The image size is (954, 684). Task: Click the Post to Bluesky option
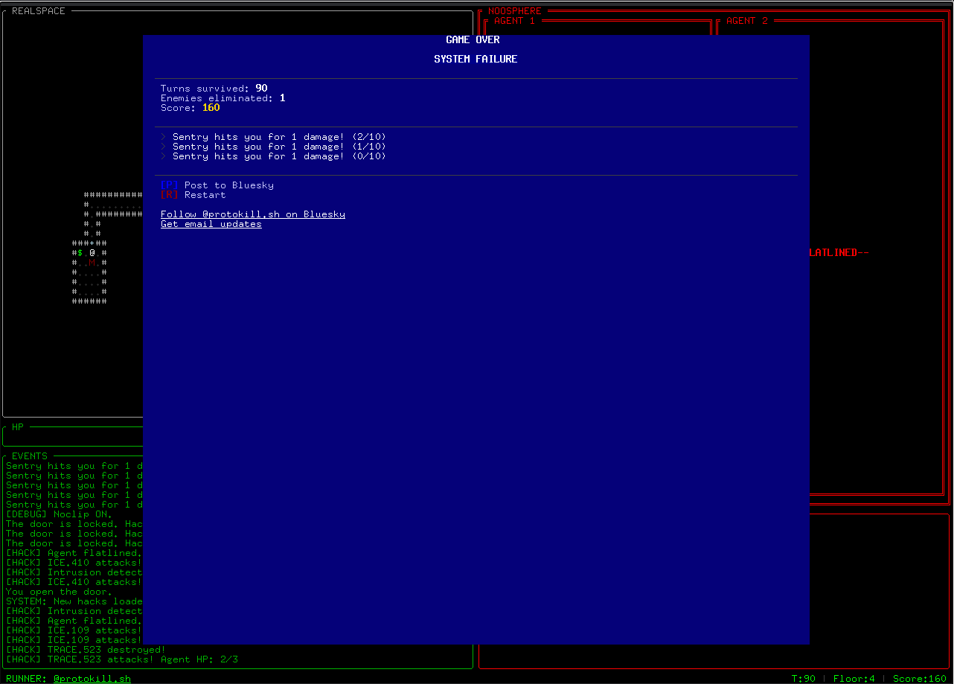217,185
